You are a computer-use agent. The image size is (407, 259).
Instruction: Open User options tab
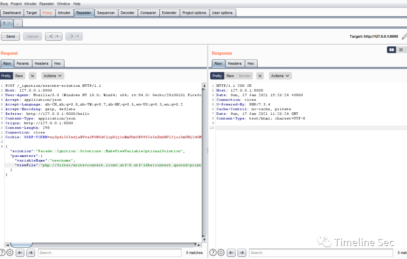(x=222, y=13)
